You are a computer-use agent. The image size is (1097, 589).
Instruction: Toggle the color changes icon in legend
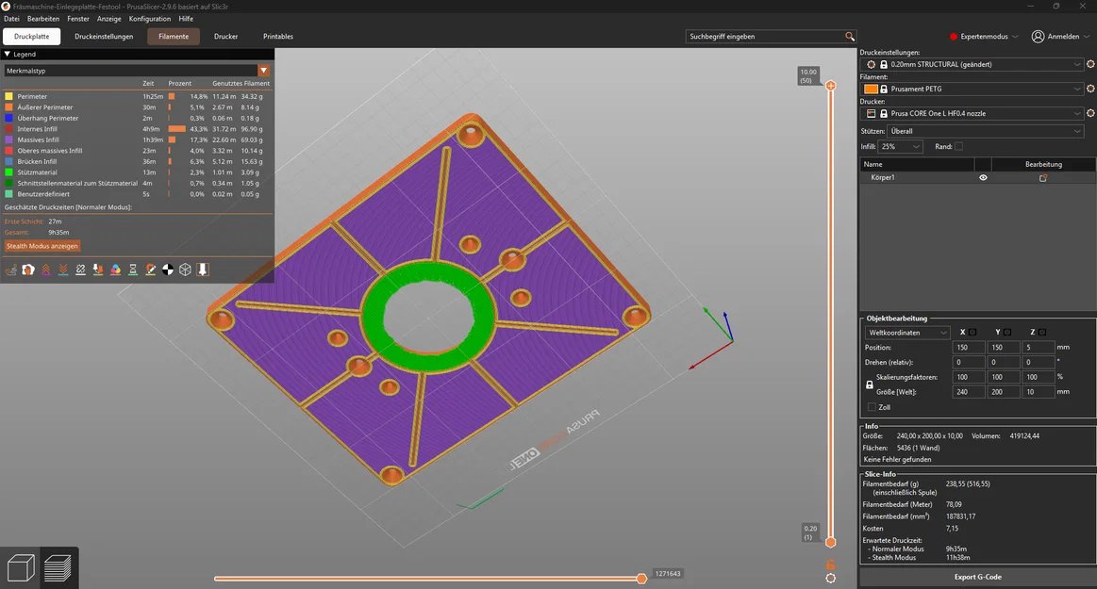click(115, 270)
